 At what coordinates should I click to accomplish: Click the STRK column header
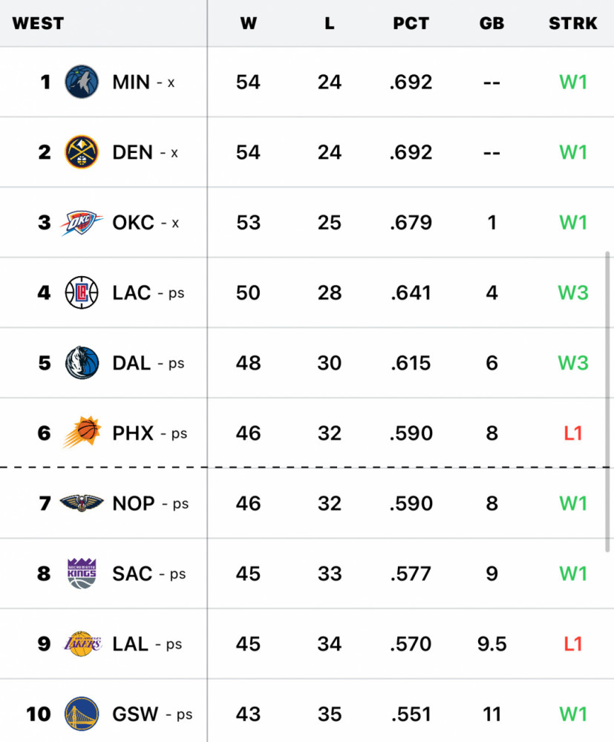[x=572, y=23]
